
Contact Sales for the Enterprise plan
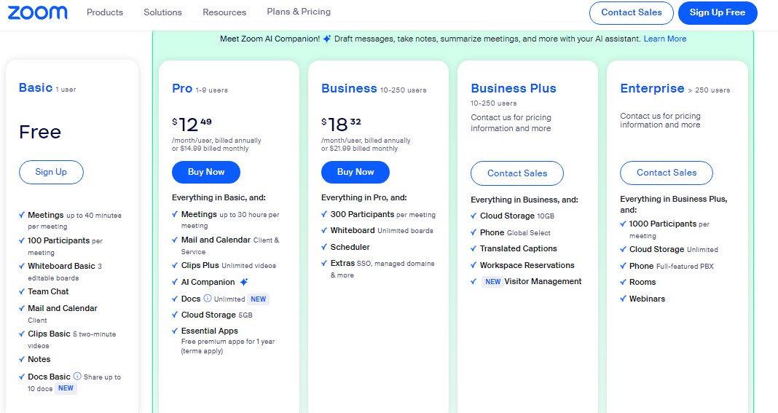click(667, 173)
